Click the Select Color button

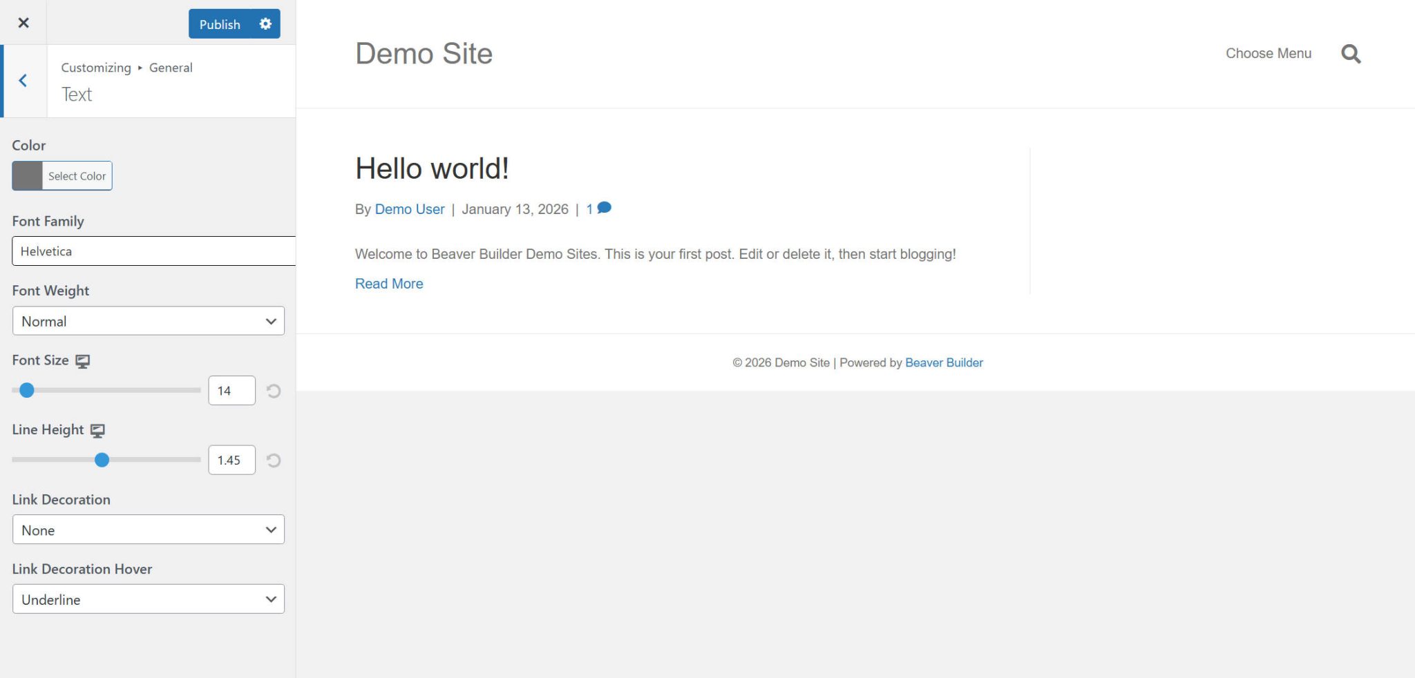77,176
